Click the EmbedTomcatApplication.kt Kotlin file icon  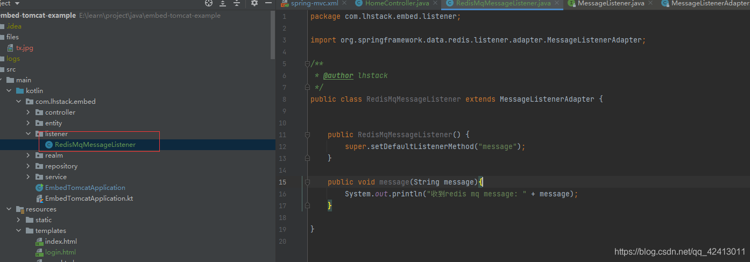39,199
